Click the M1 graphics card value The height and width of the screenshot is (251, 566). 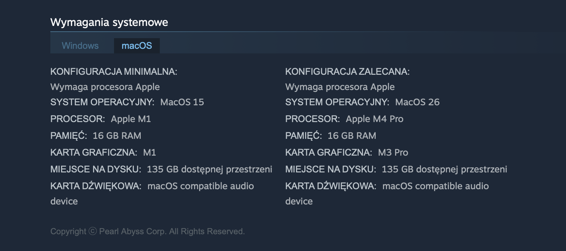[150, 153]
